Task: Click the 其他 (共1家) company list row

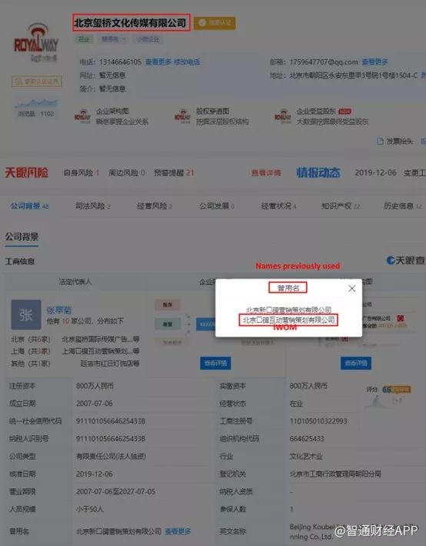Action: point(75,363)
